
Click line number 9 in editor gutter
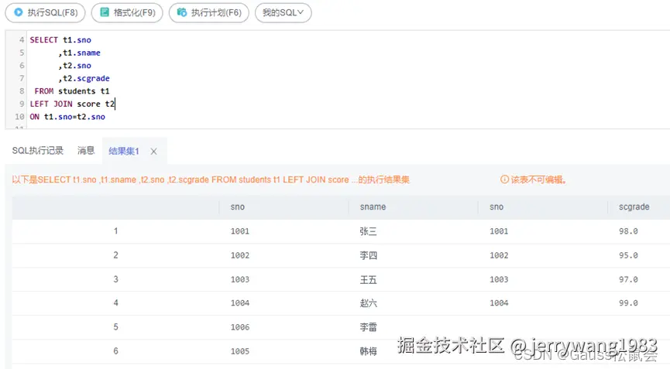tap(22, 104)
